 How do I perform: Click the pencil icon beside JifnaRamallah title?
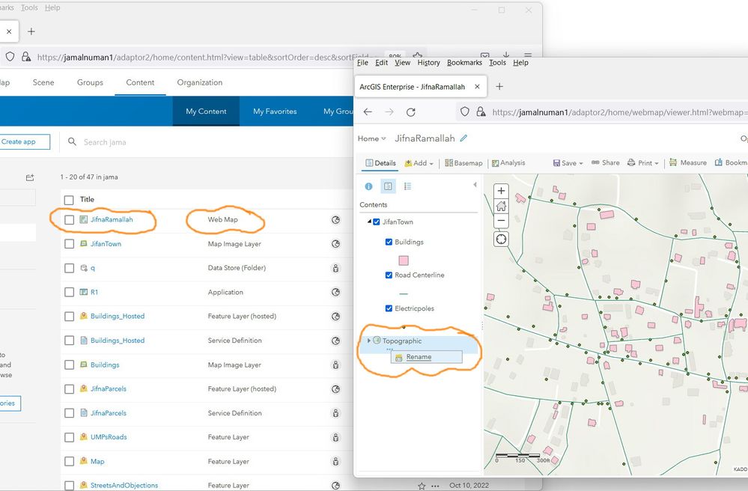pyautogui.click(x=463, y=138)
